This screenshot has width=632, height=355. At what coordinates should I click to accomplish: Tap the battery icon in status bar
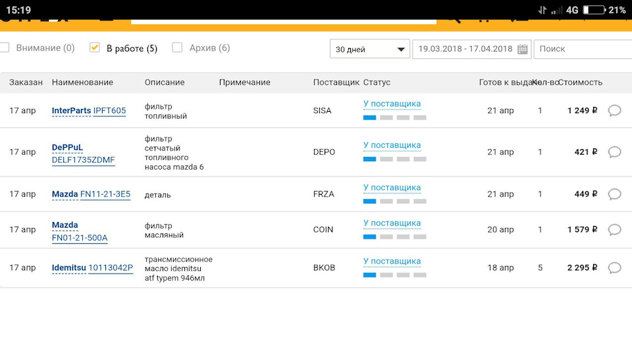594,10
